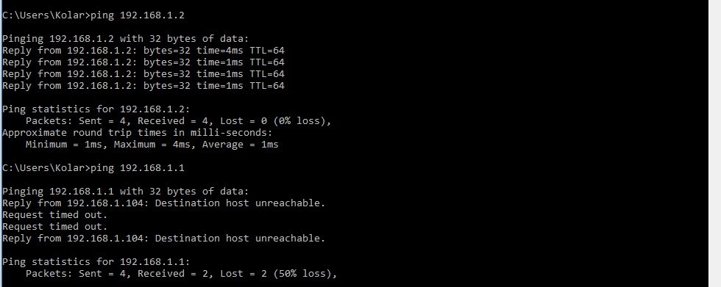Screen dimensions: 721x287
Task: Click the 'Ping statistics for 192.168.1.2:' heading
Action: 96,109
